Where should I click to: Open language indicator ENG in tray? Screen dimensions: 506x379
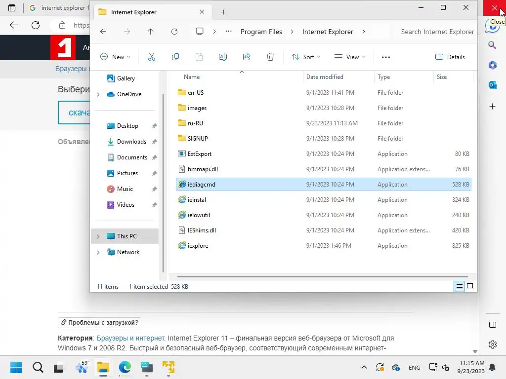[415, 368]
